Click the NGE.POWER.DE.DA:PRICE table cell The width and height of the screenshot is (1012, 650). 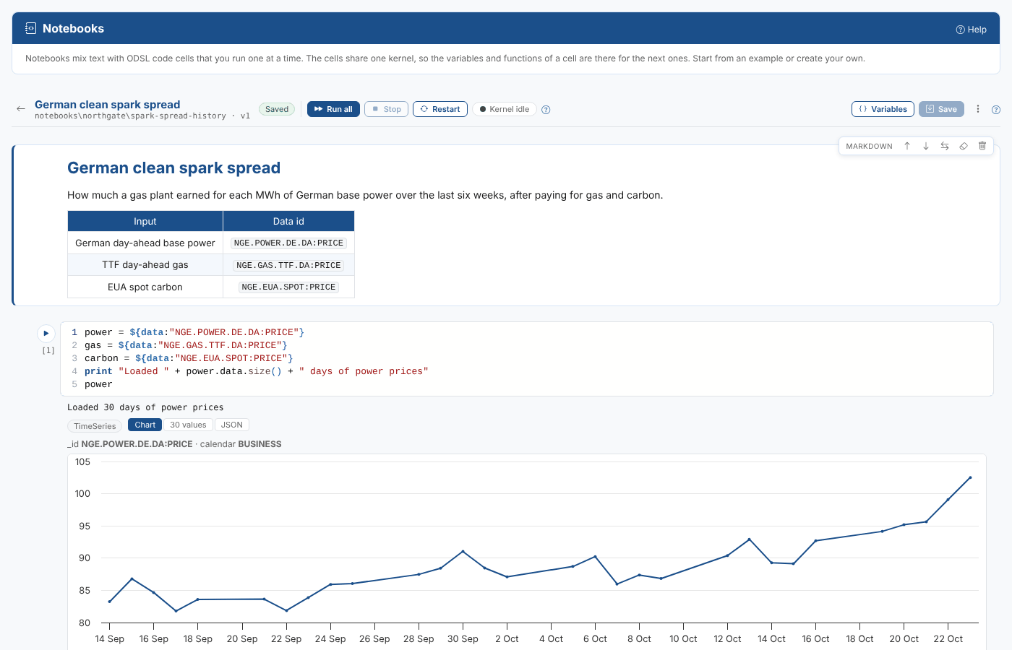coord(288,243)
